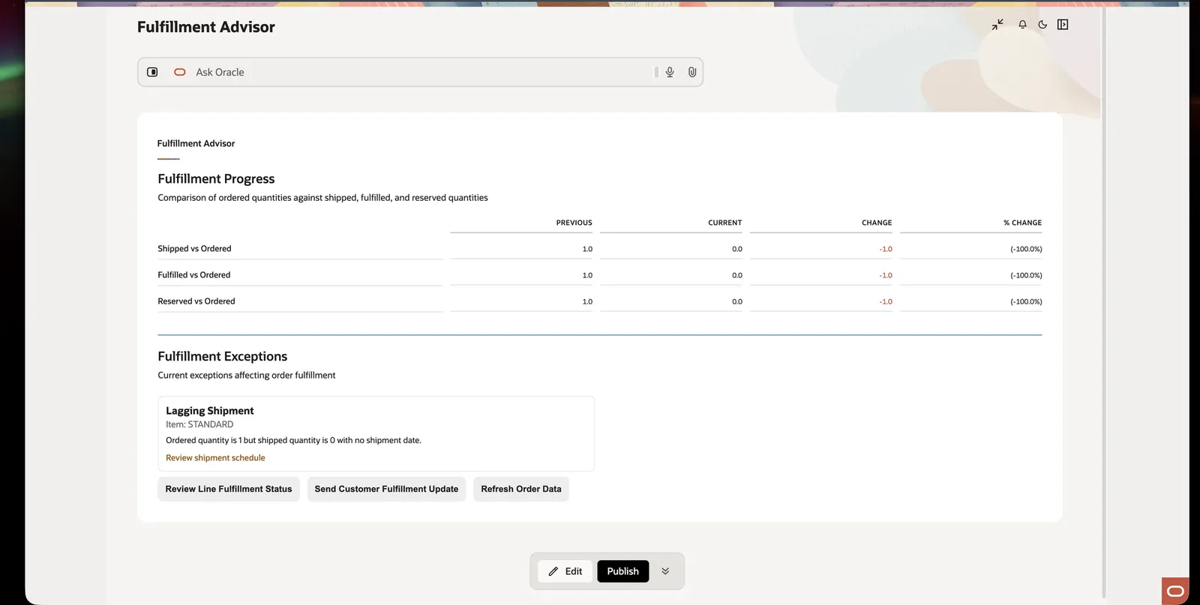Click Review Line Fulfillment Status button

[x=229, y=489]
